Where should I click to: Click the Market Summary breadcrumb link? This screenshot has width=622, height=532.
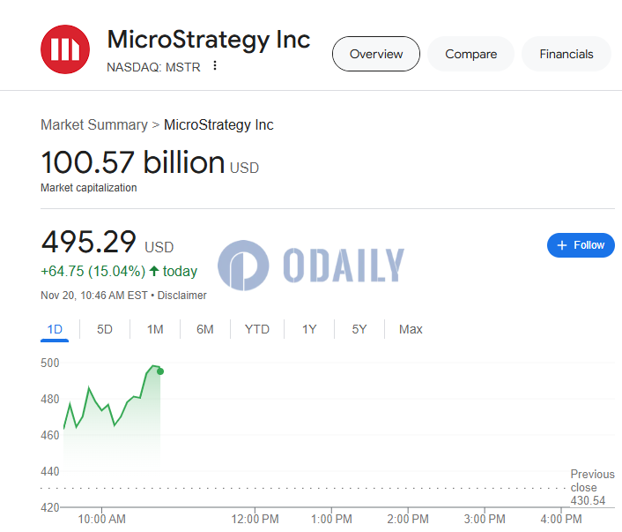click(x=93, y=125)
